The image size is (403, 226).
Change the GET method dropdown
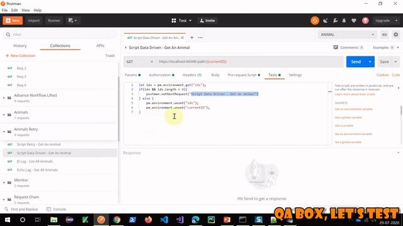click(x=139, y=62)
